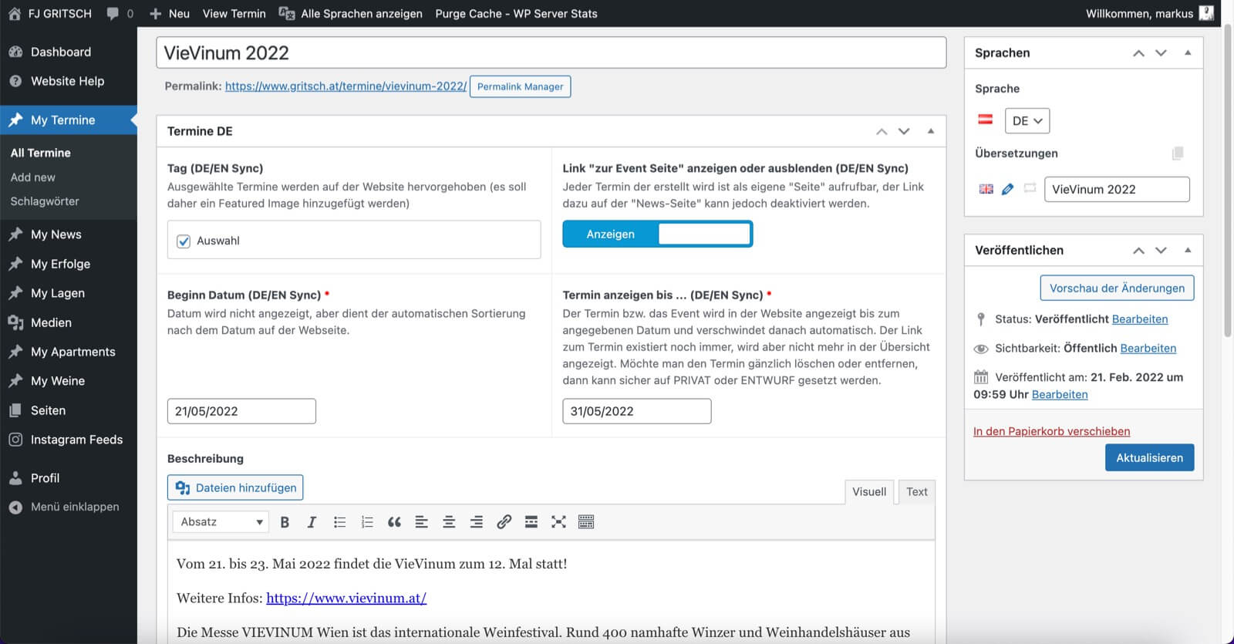Click the status key icon

click(981, 319)
